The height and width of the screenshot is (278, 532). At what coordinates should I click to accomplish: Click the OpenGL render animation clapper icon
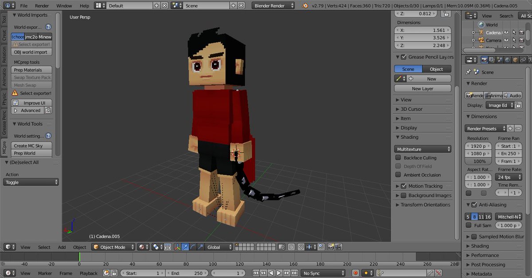[339, 247]
